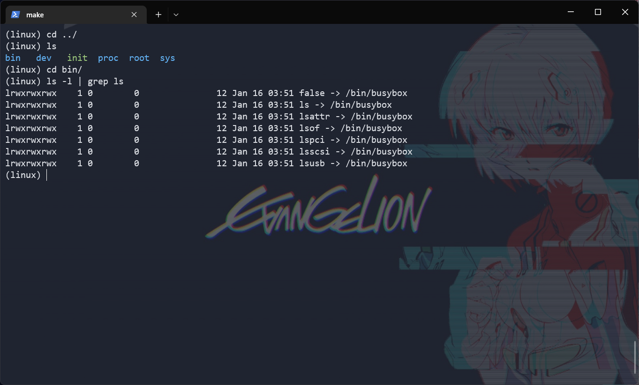Click the 'cd ../' command line

coord(41,35)
